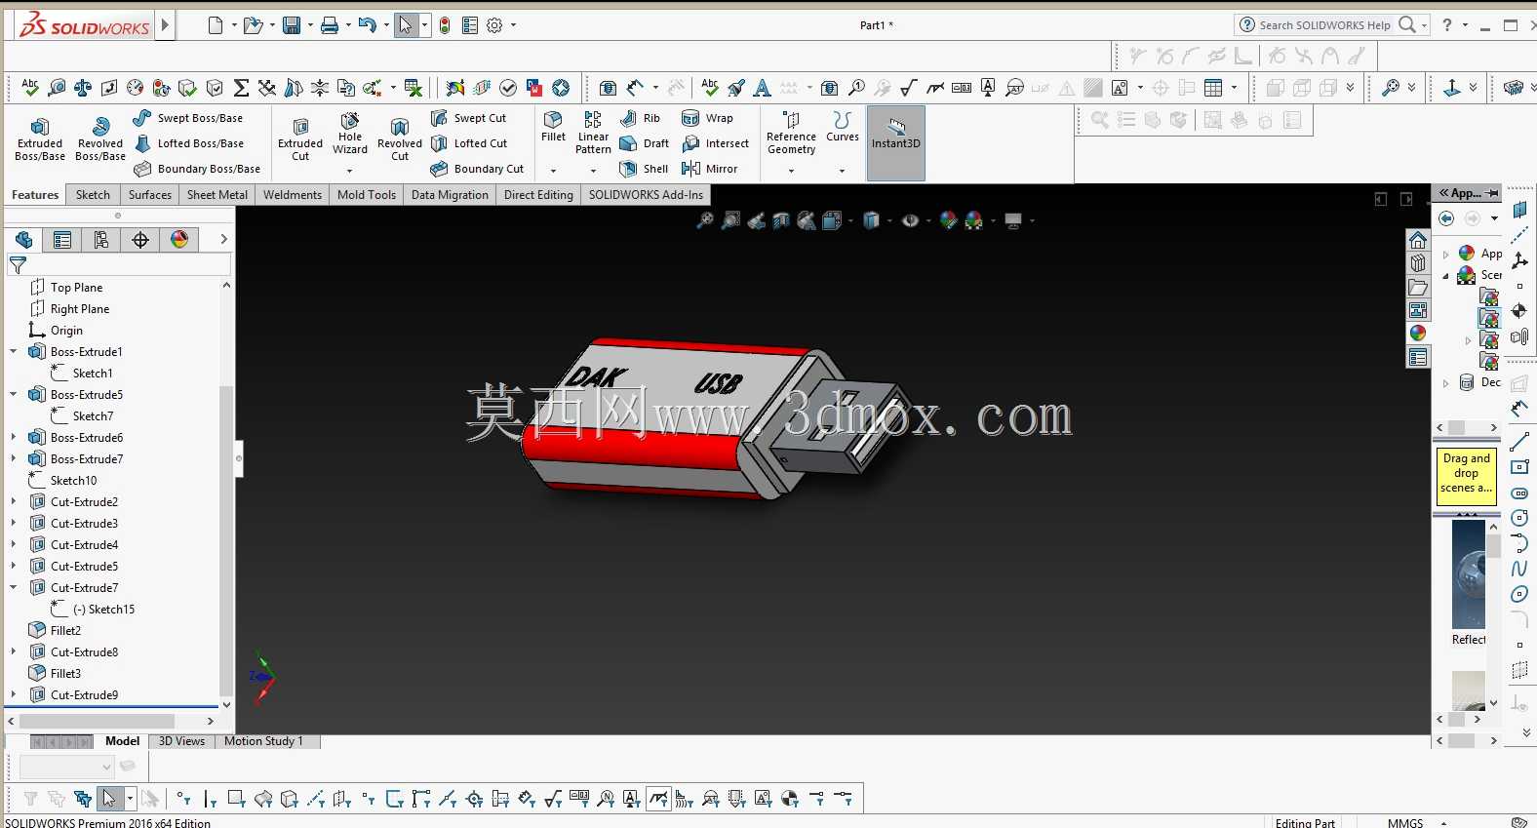Select the Extruded Cut tool

coord(300,139)
